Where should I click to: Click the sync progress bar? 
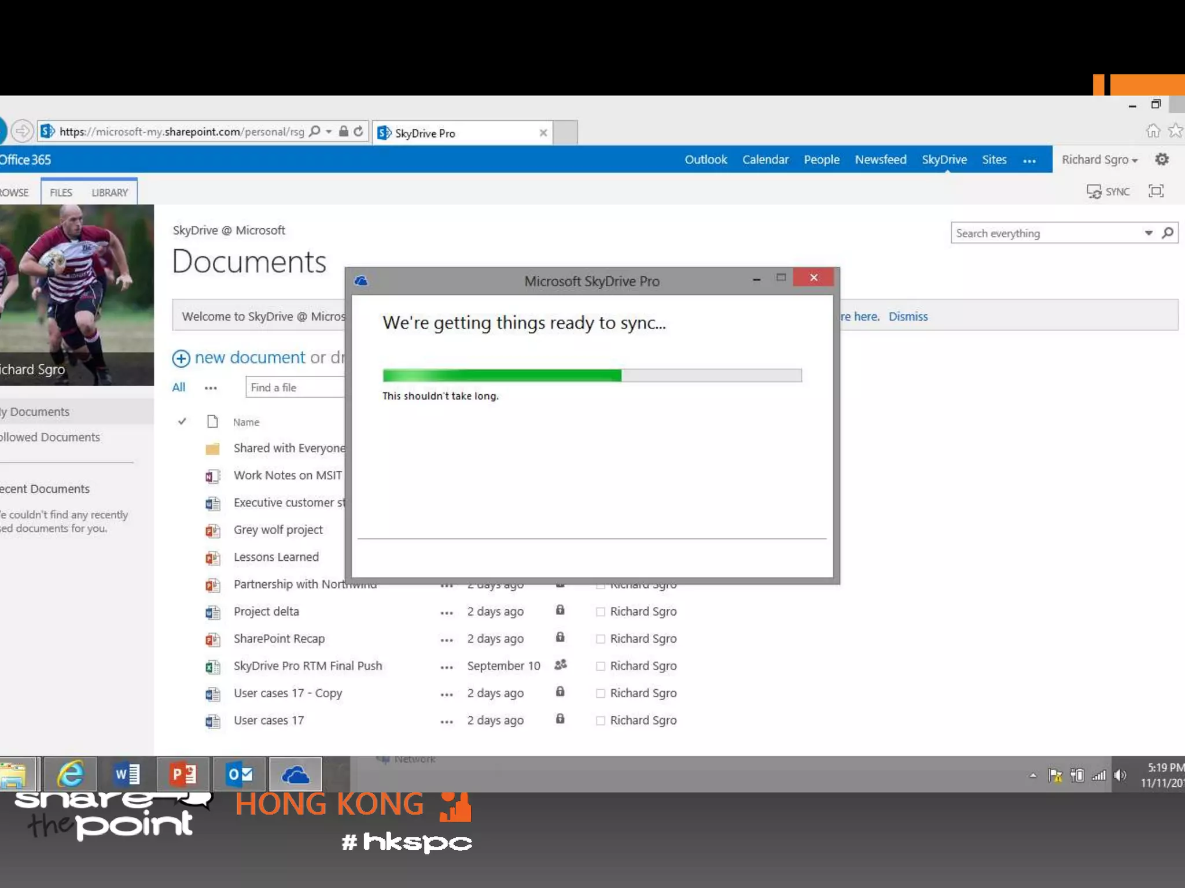coord(592,376)
